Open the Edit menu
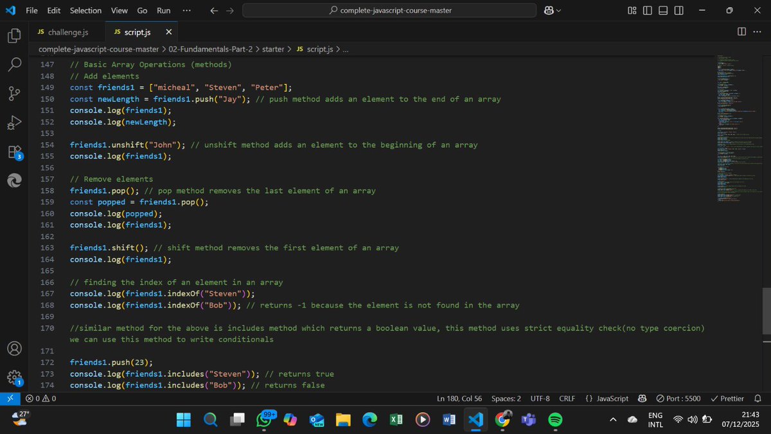This screenshot has width=771, height=434. click(x=54, y=10)
